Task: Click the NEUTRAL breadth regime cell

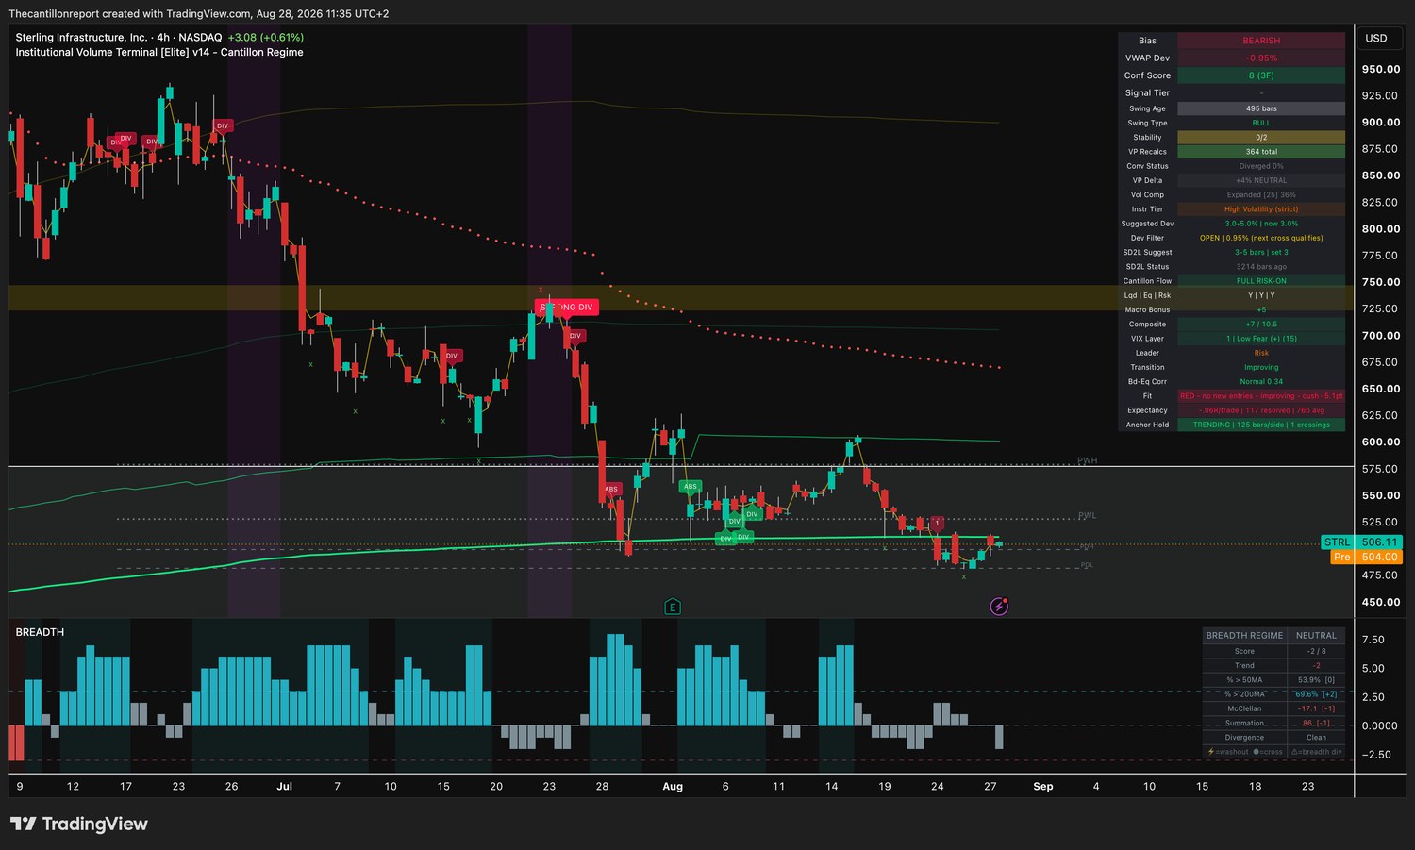Action: click(1316, 636)
